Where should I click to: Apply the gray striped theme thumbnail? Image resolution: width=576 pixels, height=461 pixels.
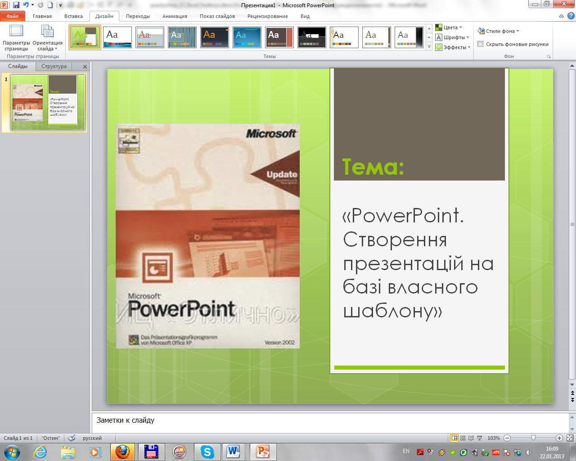[182, 37]
